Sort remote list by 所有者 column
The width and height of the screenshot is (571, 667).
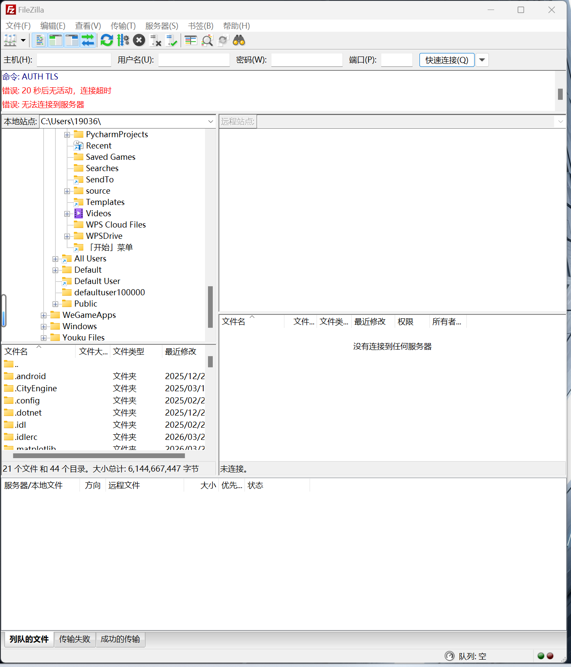448,321
